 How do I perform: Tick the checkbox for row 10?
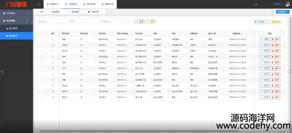pyautogui.click(x=42, y=92)
